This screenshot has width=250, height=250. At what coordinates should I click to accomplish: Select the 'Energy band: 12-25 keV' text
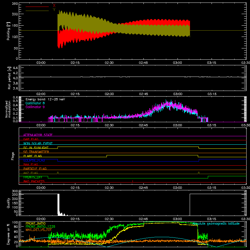[x=45, y=99]
